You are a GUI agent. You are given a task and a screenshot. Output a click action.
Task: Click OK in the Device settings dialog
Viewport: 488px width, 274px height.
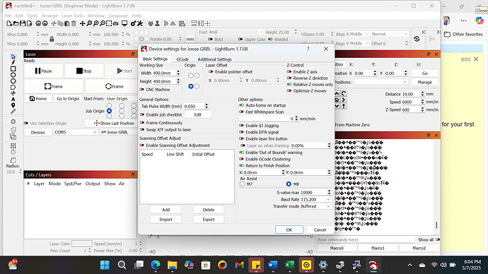click(289, 230)
